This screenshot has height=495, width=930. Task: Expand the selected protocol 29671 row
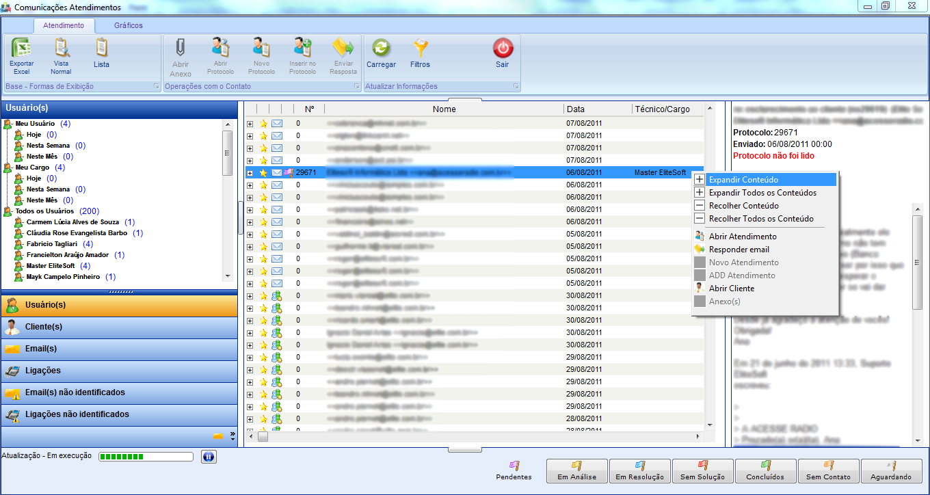[x=250, y=173]
